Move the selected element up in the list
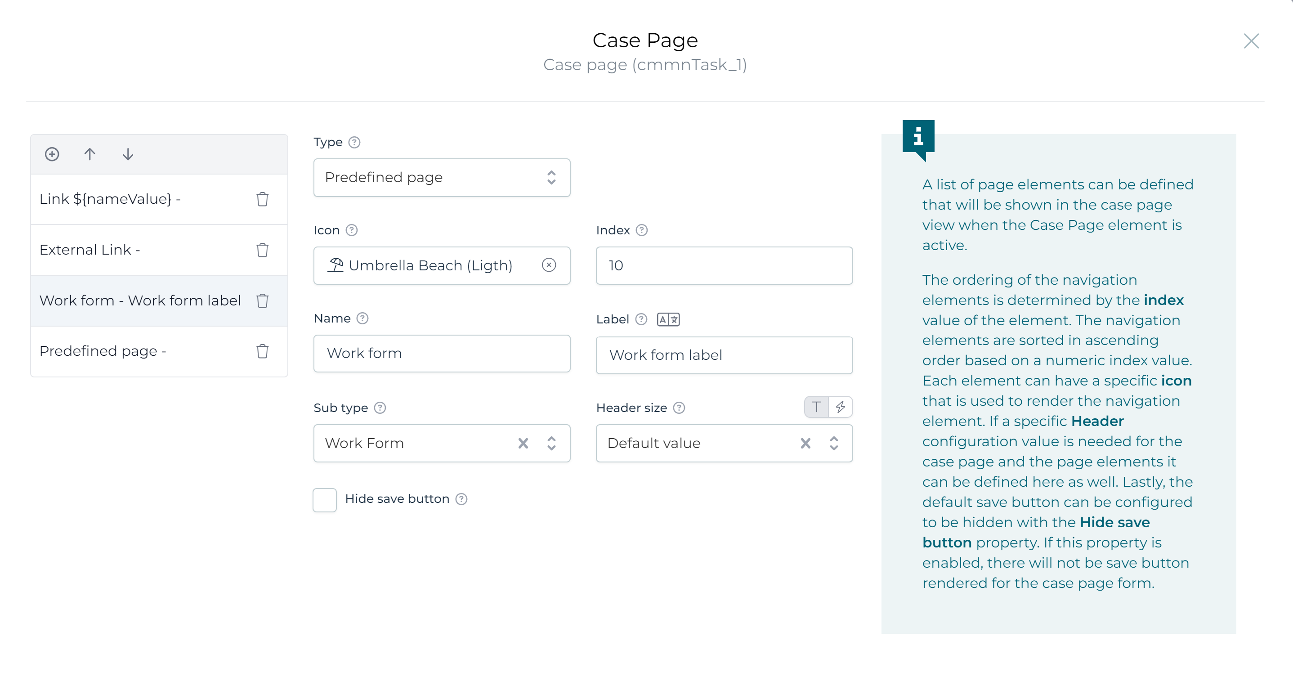The width and height of the screenshot is (1293, 677). [x=90, y=154]
